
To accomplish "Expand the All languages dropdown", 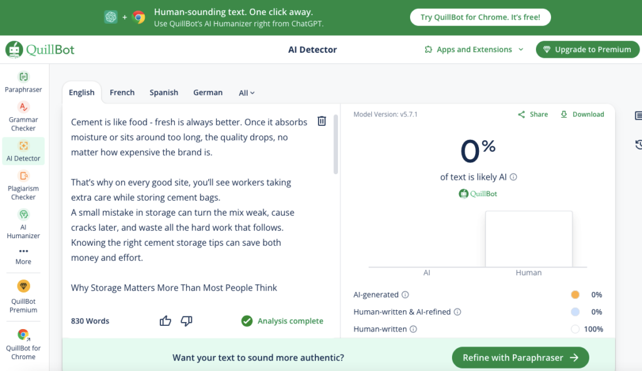I will 246,93.
